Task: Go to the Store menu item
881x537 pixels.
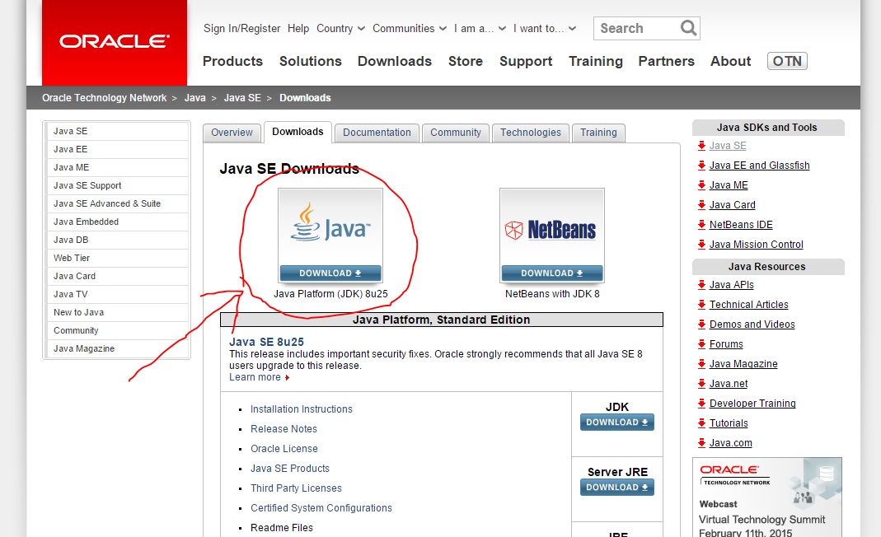Action: 465,61
